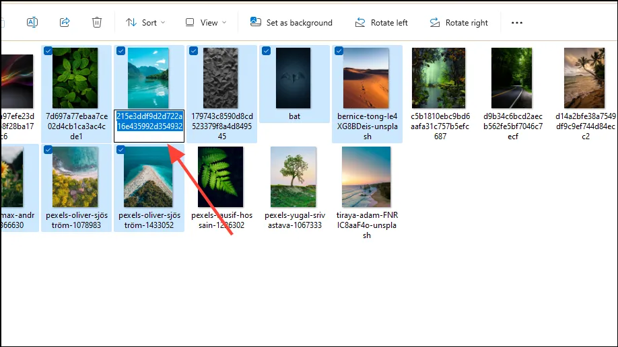Open the Sort dropdown
This screenshot has width=618, height=347.
(145, 22)
